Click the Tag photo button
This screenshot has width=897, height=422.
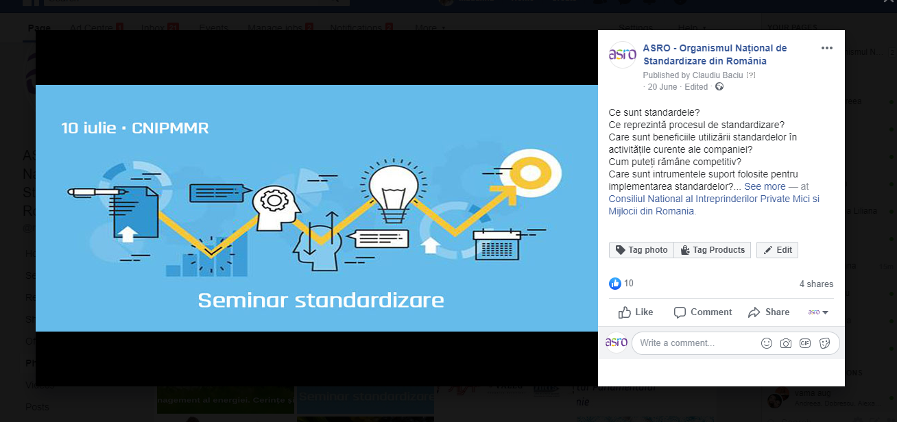[x=641, y=250]
